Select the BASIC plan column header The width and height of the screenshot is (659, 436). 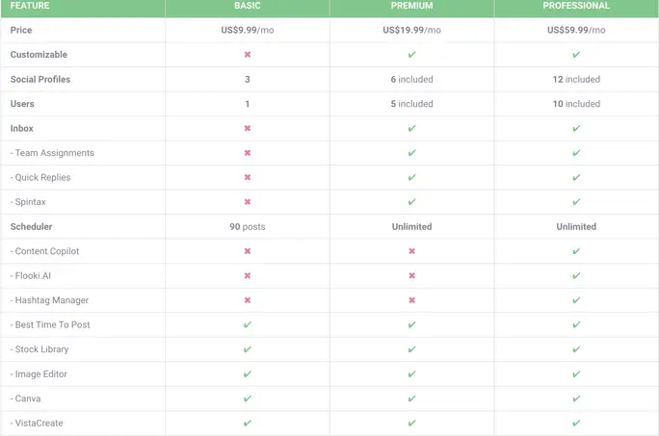(x=248, y=6)
